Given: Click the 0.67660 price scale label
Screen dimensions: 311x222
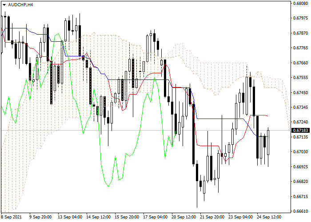Looking at the screenshot, I should (301, 63).
